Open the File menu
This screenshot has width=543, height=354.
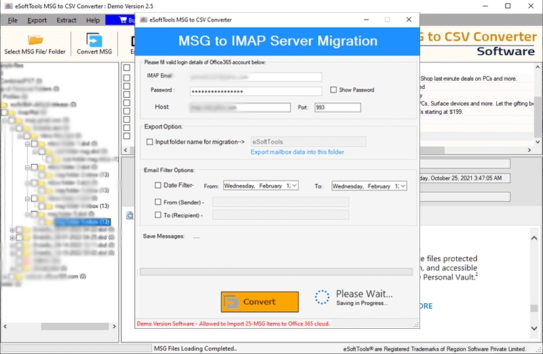point(13,20)
